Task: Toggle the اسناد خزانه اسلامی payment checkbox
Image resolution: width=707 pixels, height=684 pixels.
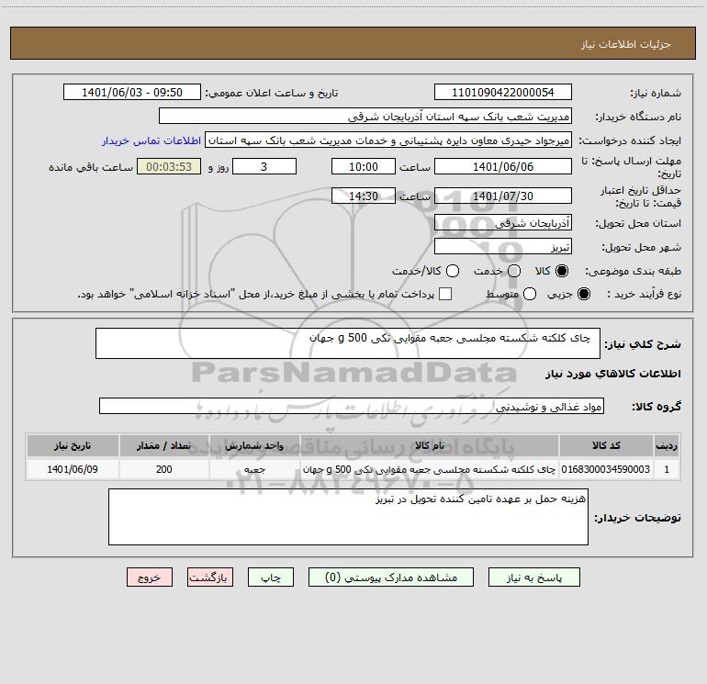Action: 445,294
